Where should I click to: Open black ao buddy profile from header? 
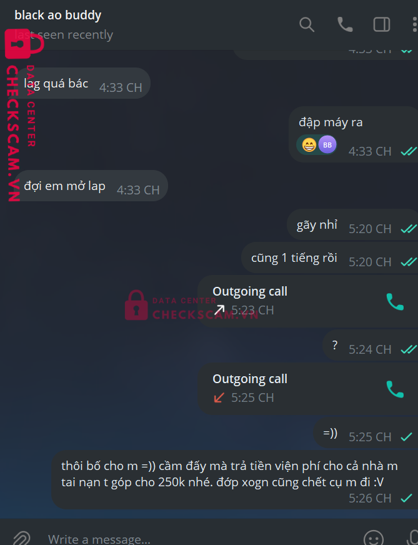point(58,15)
